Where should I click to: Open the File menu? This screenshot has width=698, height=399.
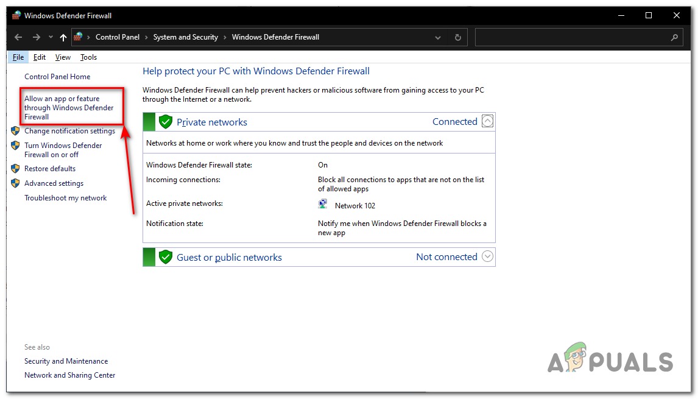click(18, 57)
